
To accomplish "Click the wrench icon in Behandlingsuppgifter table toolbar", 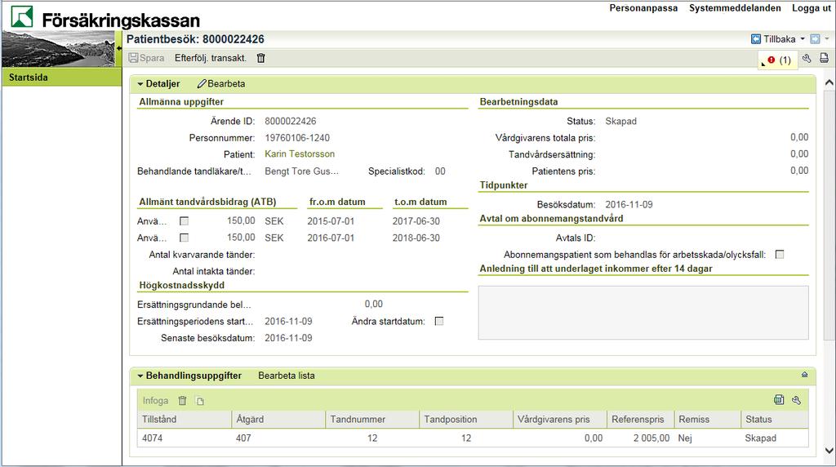I will pos(797,400).
